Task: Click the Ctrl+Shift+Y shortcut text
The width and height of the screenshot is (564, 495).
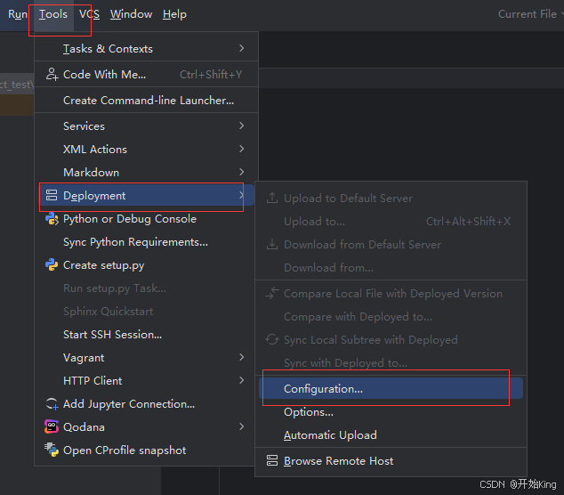Action: click(211, 74)
